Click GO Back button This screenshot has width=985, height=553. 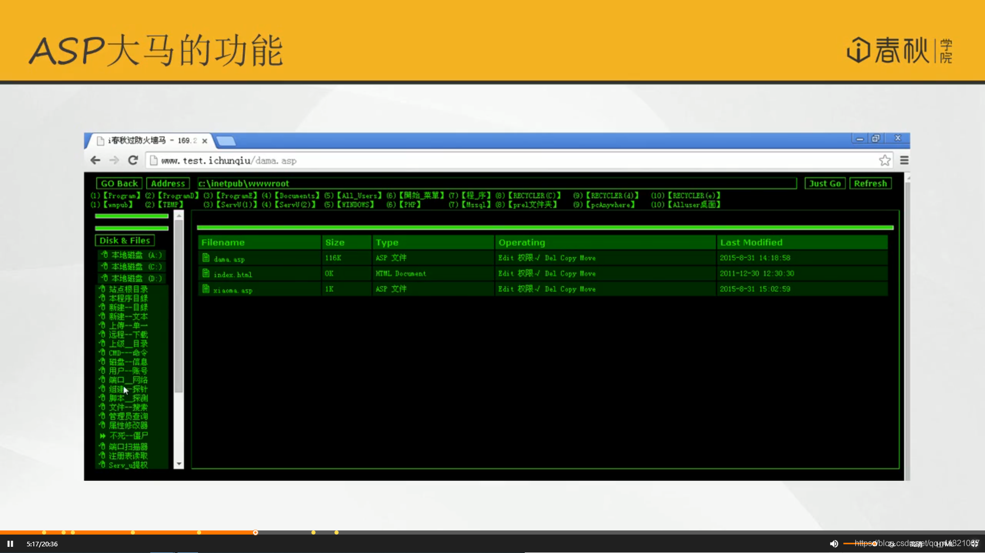[x=119, y=183]
